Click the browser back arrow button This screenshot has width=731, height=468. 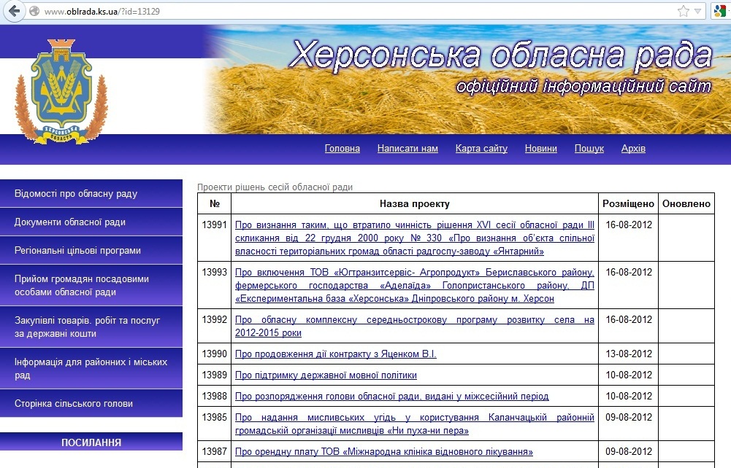pyautogui.click(x=14, y=11)
